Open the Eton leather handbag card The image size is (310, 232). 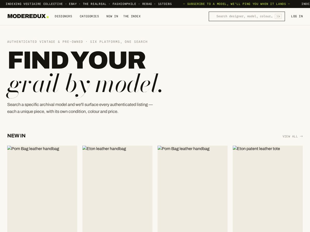(117, 189)
